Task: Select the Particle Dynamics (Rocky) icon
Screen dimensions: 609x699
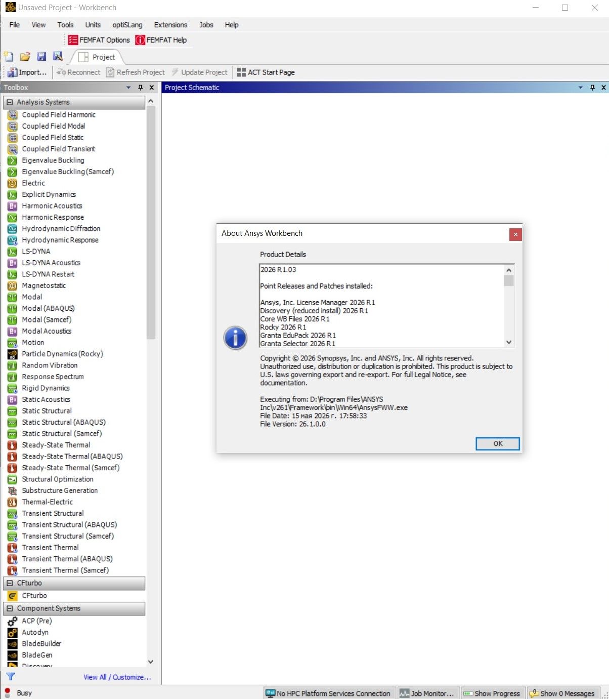Action: tap(13, 354)
